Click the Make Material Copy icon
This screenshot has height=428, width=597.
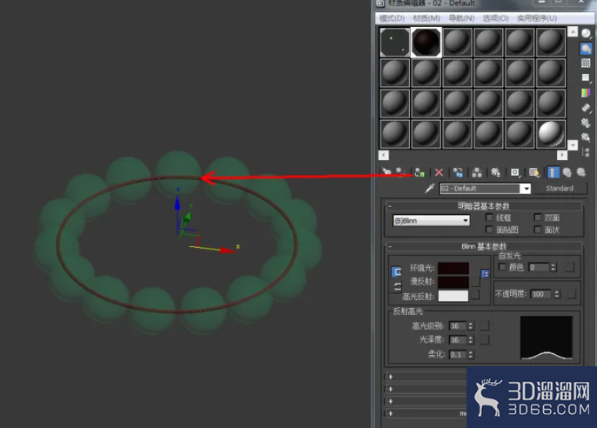click(458, 172)
